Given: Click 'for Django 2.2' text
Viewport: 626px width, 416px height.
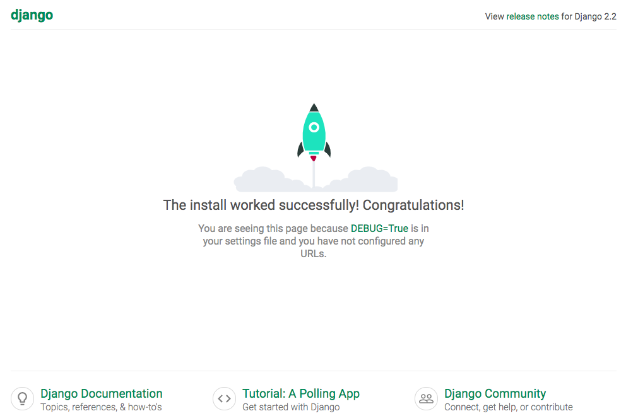Looking at the screenshot, I should click(589, 16).
